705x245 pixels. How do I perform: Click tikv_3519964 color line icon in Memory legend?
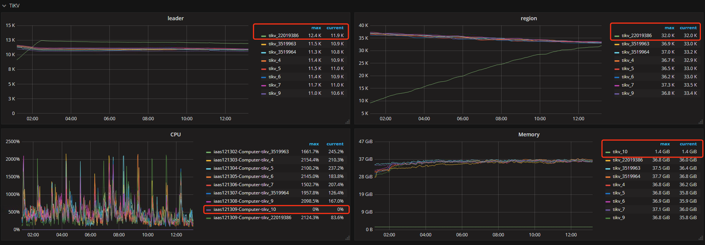click(608, 177)
